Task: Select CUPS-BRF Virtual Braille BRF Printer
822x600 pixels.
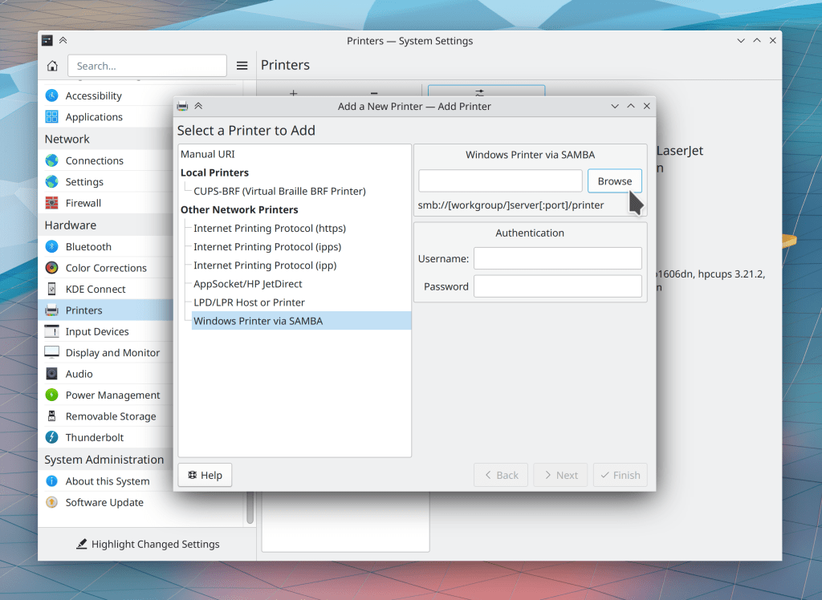Action: pyautogui.click(x=279, y=192)
